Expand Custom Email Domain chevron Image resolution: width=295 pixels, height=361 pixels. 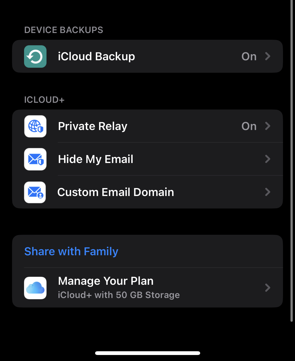coord(268,192)
